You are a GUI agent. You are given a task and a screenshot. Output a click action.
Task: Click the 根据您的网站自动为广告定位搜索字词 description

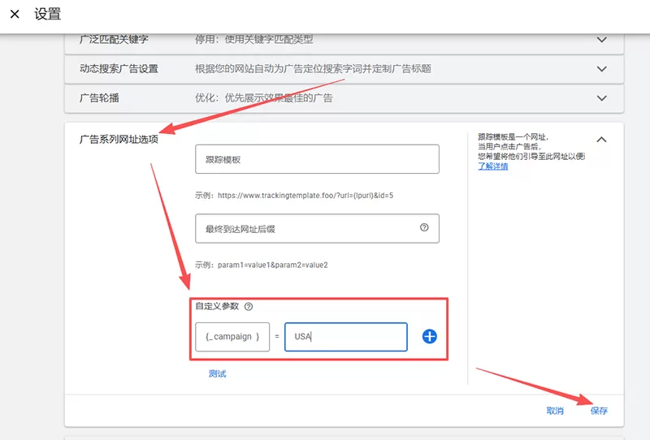pyautogui.click(x=313, y=69)
